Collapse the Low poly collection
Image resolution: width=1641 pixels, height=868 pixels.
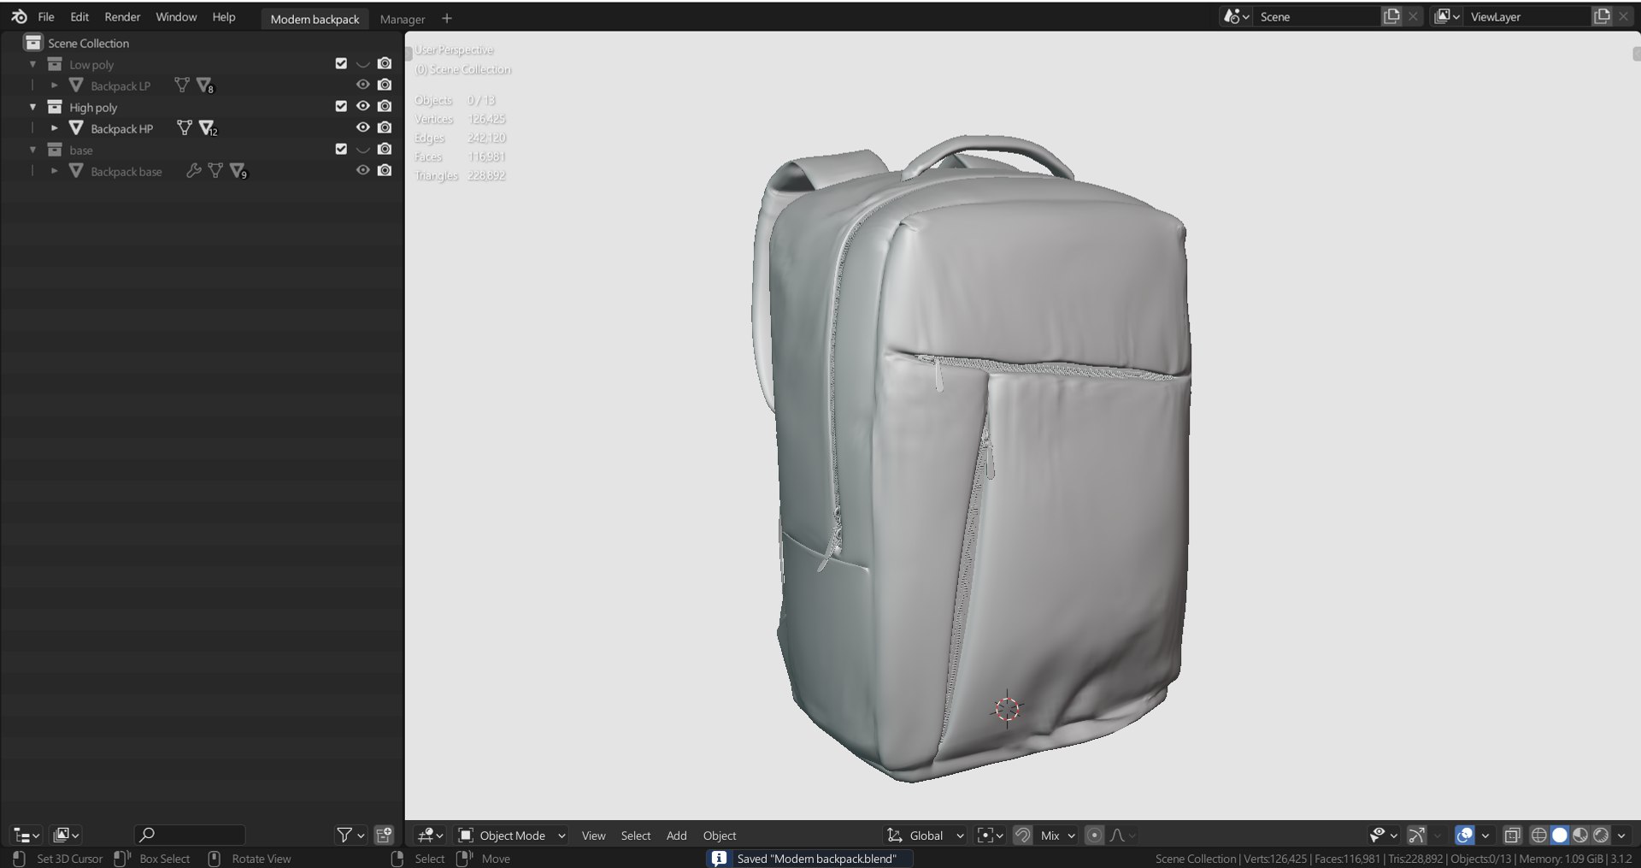(32, 64)
